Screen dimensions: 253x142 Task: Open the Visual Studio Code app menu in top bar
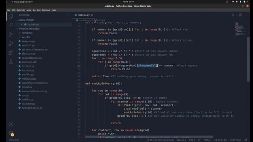pyautogui.click(x=22, y=2)
